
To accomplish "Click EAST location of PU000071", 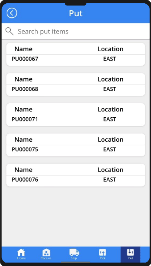I will point(110,119).
